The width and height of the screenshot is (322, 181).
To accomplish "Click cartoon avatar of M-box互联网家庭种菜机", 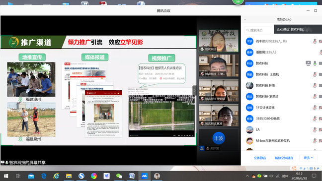I will pyautogui.click(x=249, y=141).
